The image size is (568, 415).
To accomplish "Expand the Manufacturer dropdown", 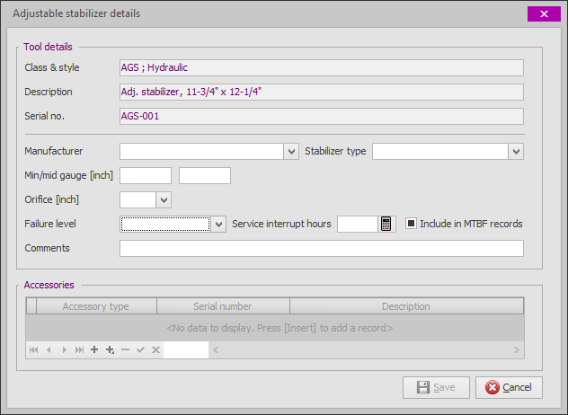I will point(291,152).
